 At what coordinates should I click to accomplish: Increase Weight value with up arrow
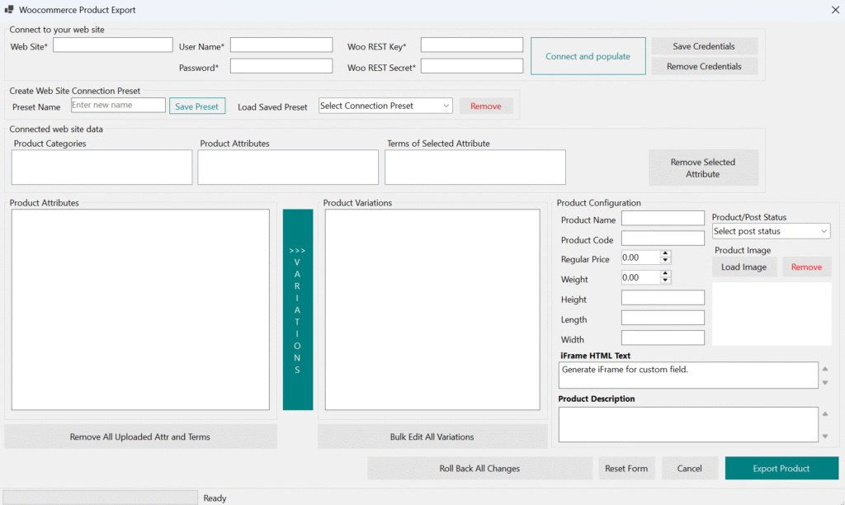666,274
